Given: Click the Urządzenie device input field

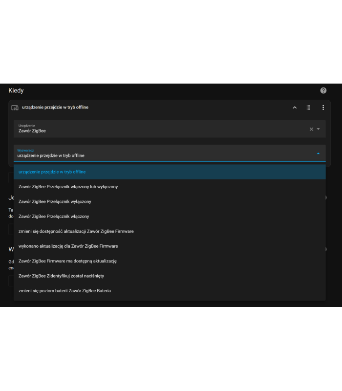Looking at the screenshot, I should coord(156,129).
